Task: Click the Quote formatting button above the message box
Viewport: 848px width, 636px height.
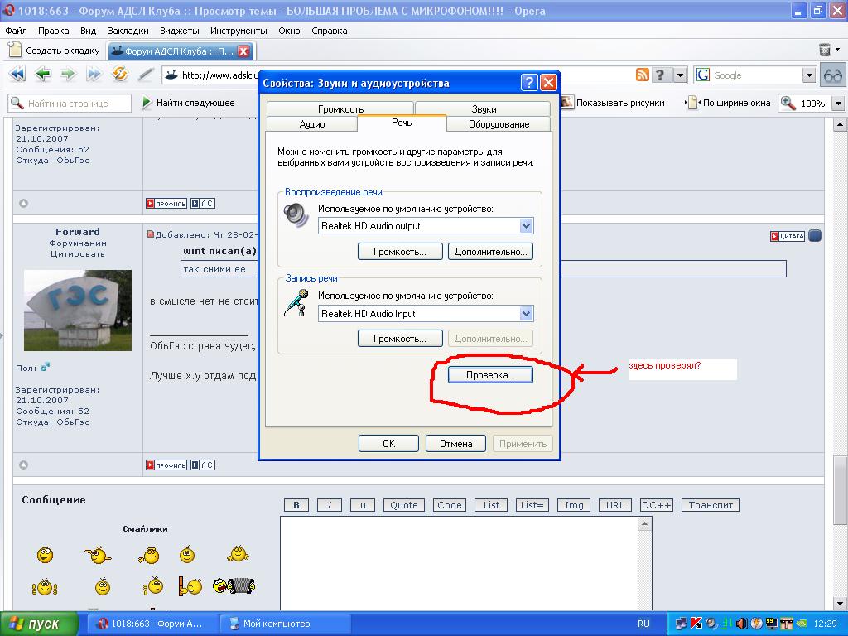Action: pyautogui.click(x=404, y=505)
